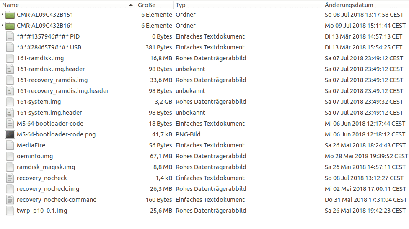Click the binary icon of 161-system.img.header
The height and width of the screenshot is (229, 409).
10,113
